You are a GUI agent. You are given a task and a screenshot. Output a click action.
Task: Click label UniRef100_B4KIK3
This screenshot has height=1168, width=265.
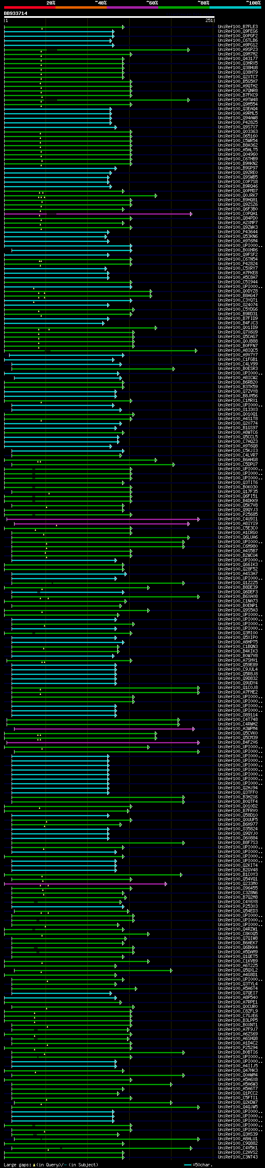238,652
